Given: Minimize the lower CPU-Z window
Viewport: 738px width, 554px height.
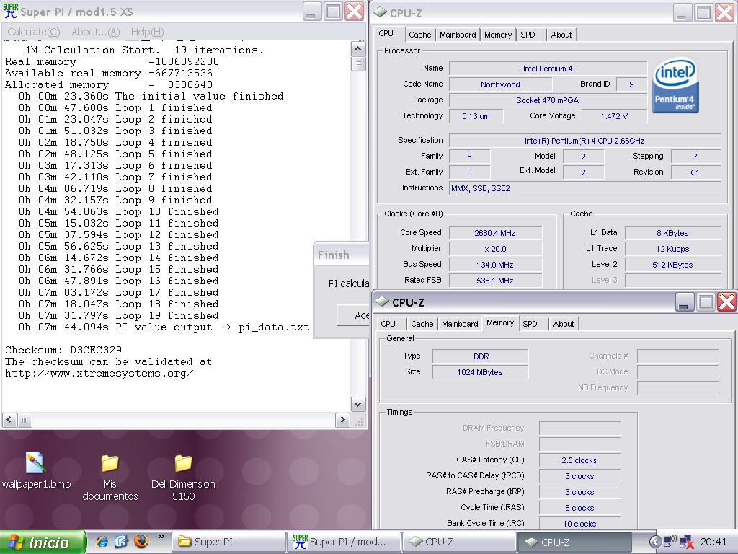Looking at the screenshot, I should [685, 302].
